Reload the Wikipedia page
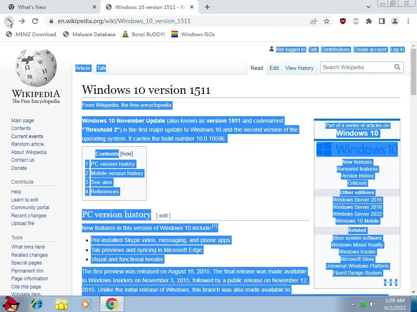The height and width of the screenshot is (312, 417). (35, 21)
